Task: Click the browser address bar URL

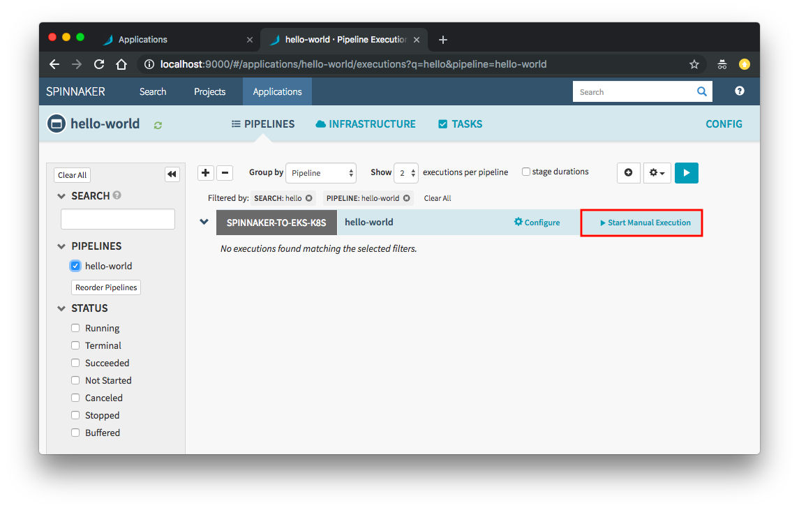Action: [x=353, y=64]
